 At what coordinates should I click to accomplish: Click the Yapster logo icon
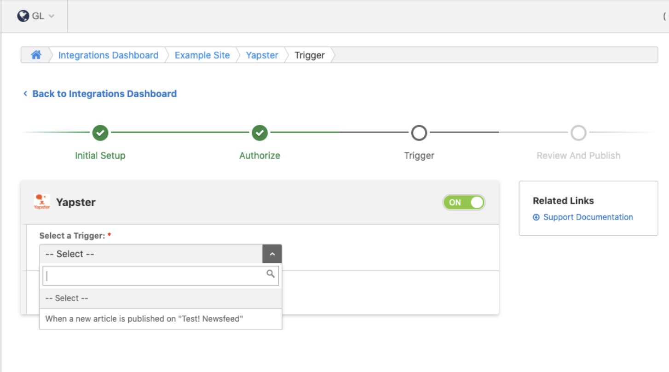coord(41,202)
